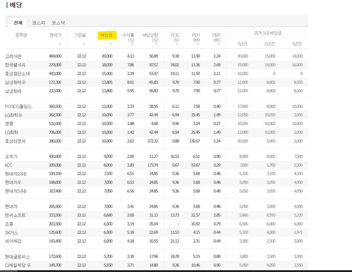Screen dimensions: 352x272
Task: Open 현대차우 stock link
Action: click(13, 183)
